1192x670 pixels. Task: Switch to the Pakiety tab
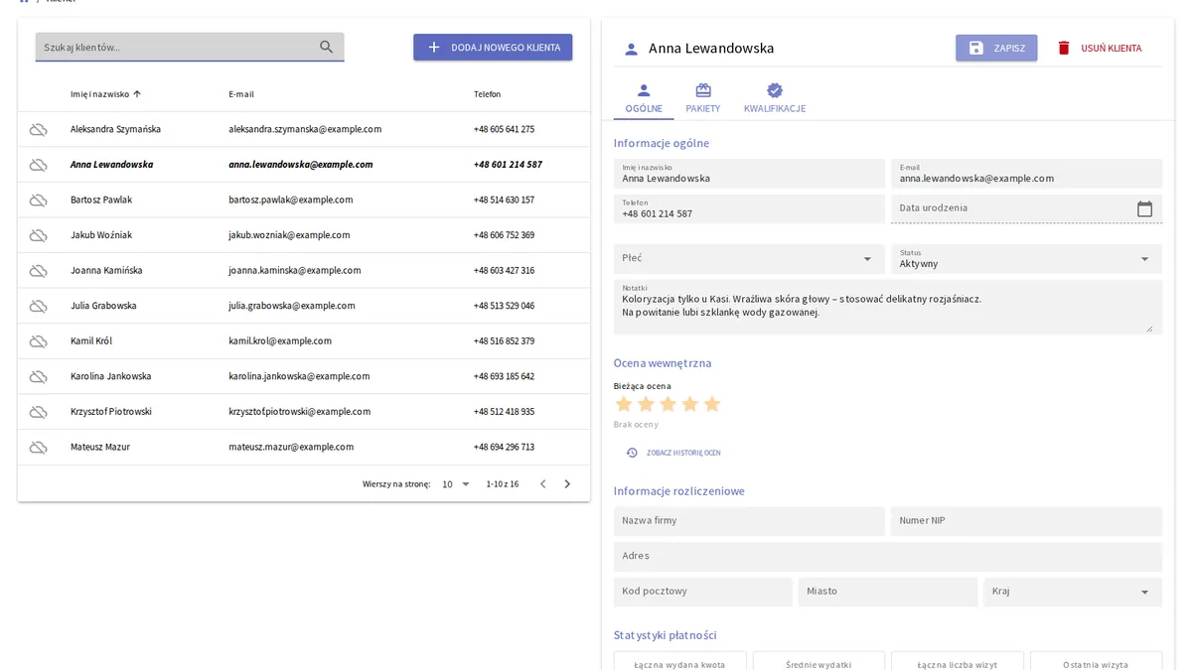(x=703, y=99)
